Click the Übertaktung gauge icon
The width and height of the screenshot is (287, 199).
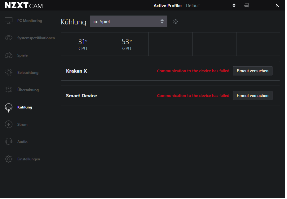pos(9,90)
